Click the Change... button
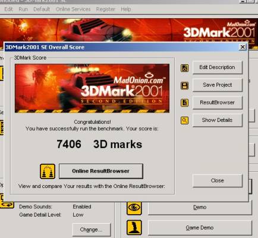 click(x=91, y=230)
